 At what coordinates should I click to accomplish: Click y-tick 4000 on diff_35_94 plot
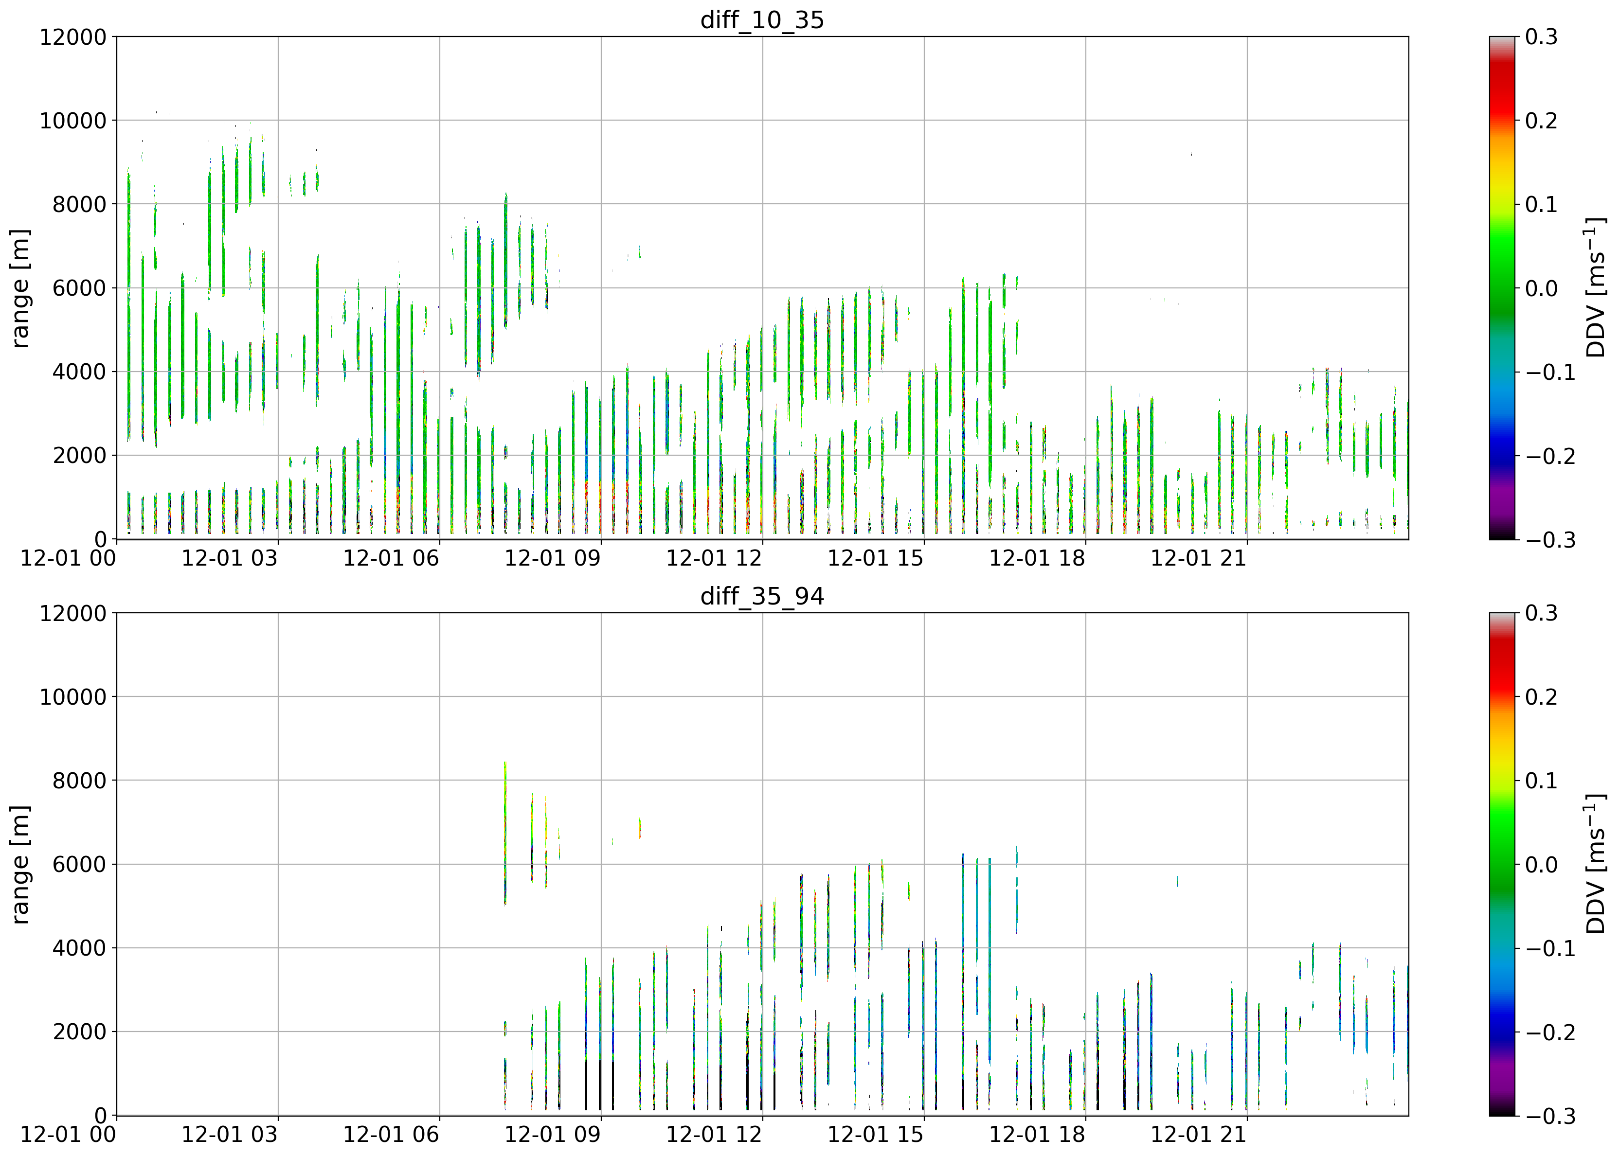coord(79,948)
